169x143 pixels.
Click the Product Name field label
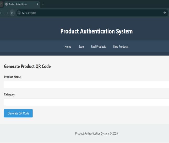[13, 77]
